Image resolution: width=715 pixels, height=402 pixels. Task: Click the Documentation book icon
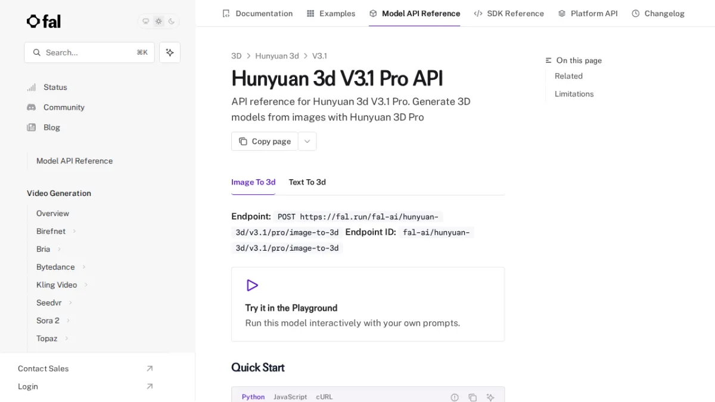[226, 13]
